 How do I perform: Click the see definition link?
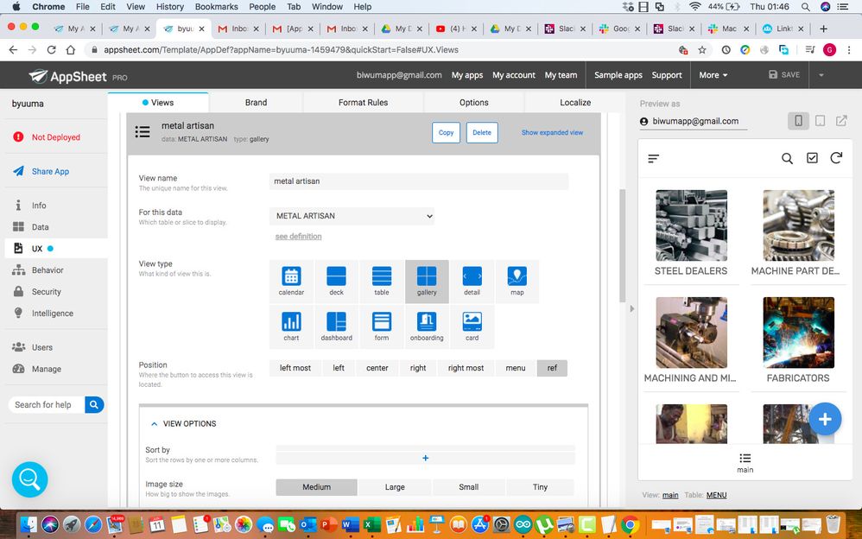pos(299,237)
